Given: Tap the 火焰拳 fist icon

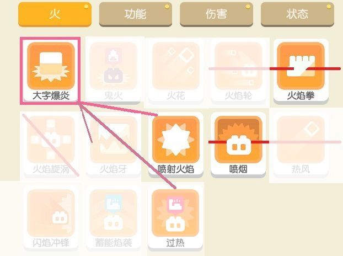Looking at the screenshot, I should [301, 66].
